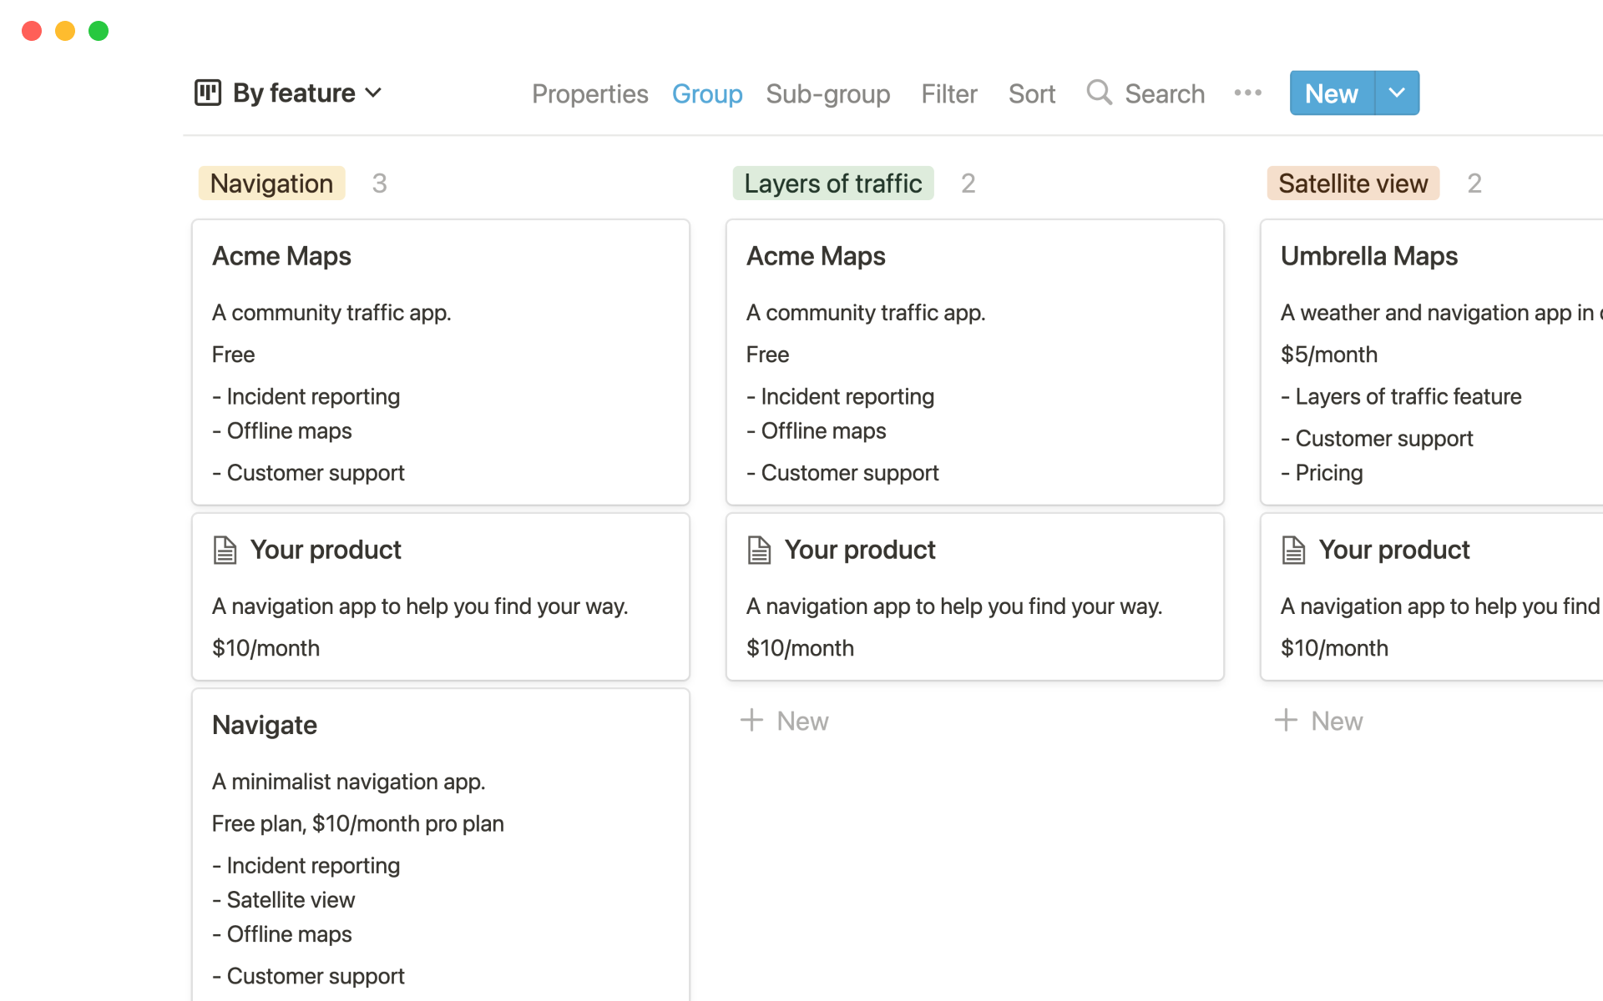Viewport: 1603px width, 1001px height.
Task: Expand the New button dropdown arrow
Action: click(x=1397, y=93)
